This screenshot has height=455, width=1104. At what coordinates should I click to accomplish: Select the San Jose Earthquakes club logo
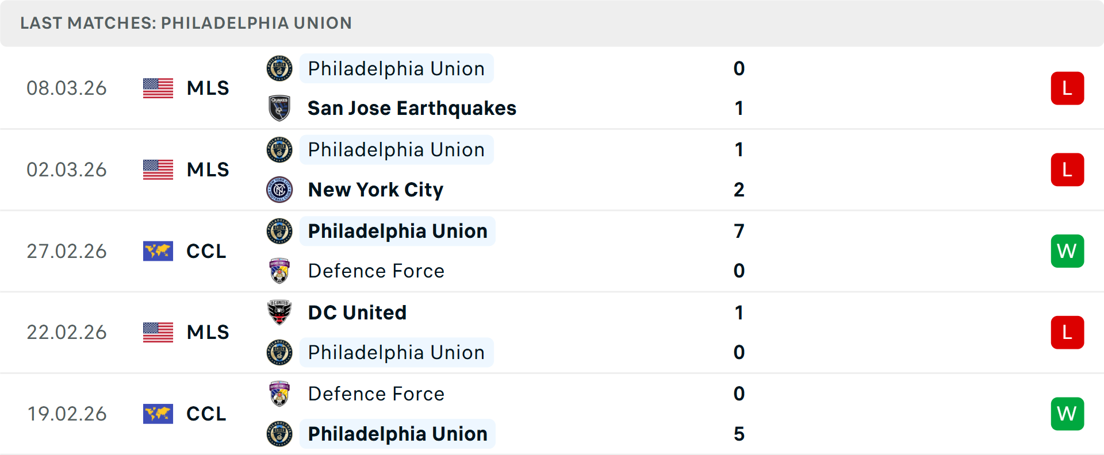tap(279, 108)
